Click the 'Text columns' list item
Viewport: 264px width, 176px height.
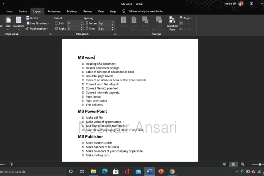[94, 105]
